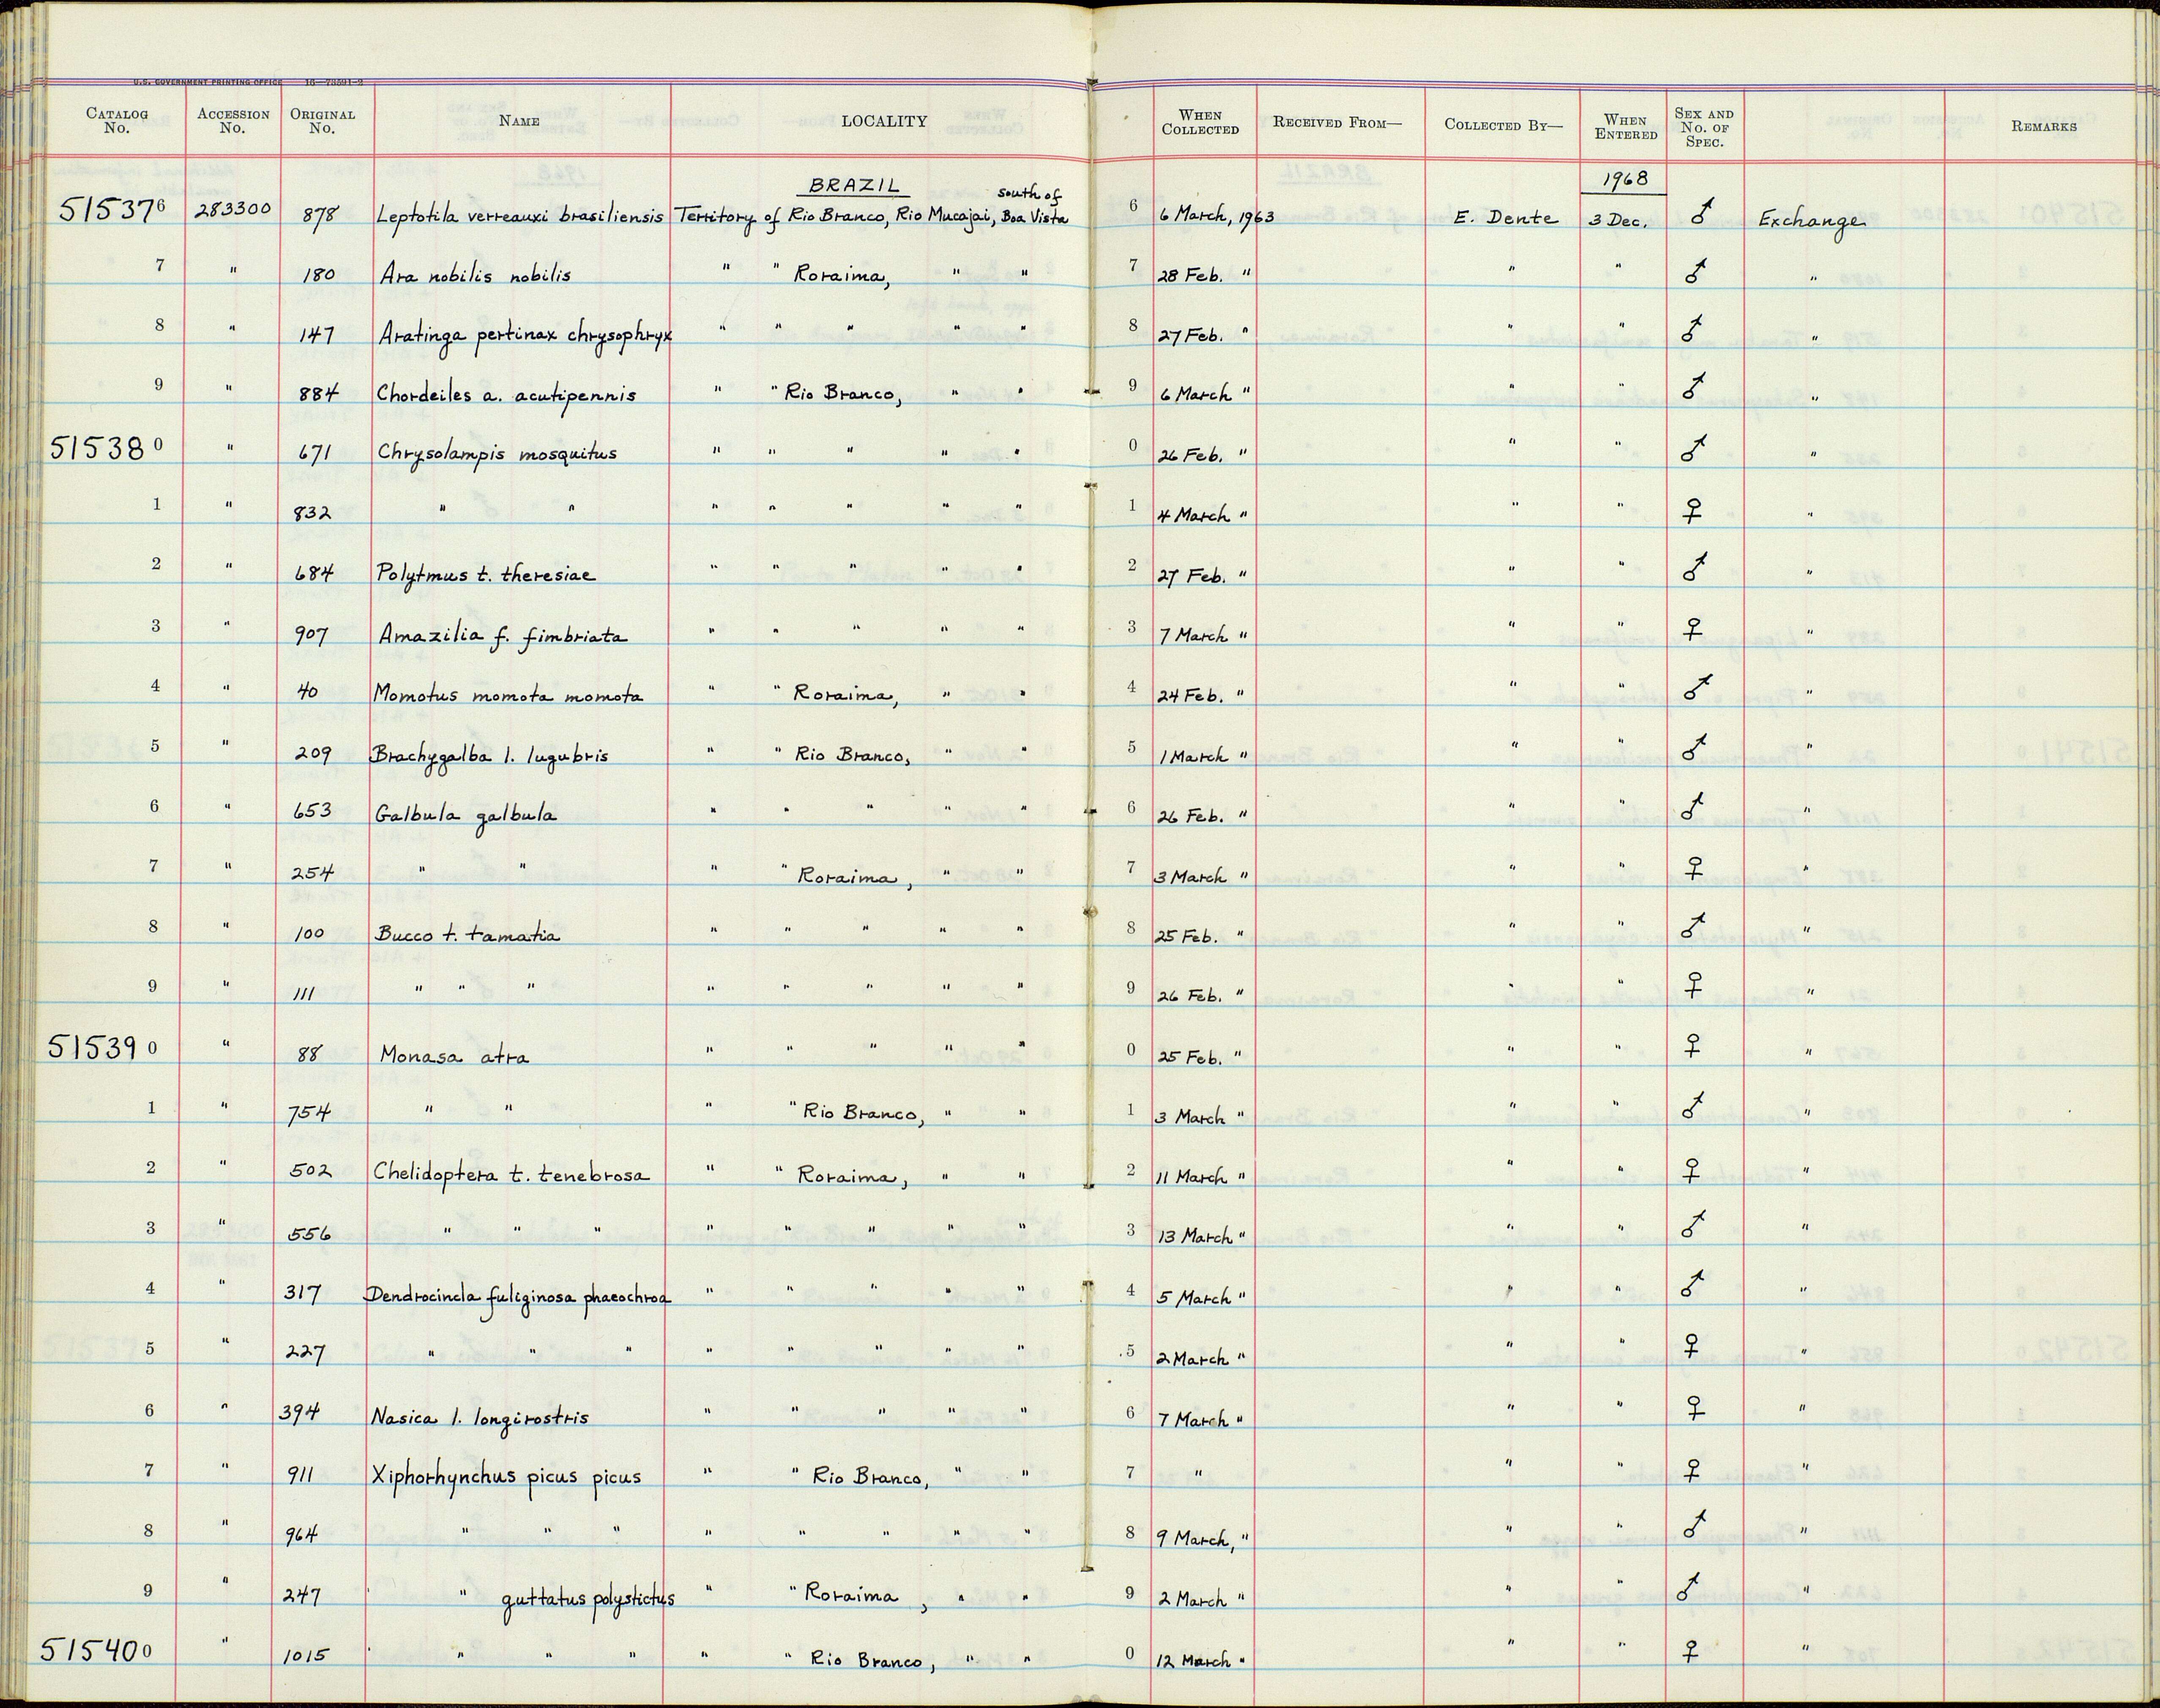This screenshot has height=1708, width=2160.
Task: Click 'Chordeiles a. acutipennis' entry
Action: coord(506,395)
